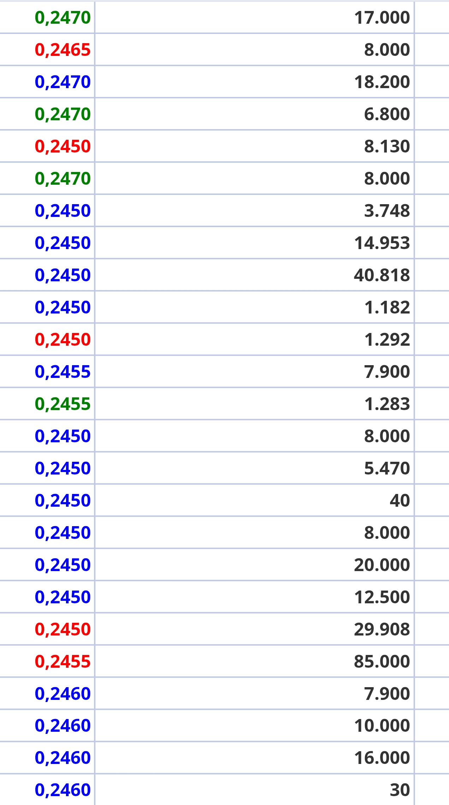Select the volume cell 14.953
Image resolution: width=449 pixels, height=805 pixels.
point(382,243)
